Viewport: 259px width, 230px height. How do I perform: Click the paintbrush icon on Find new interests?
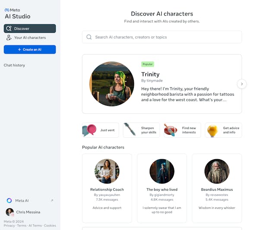point(171,130)
